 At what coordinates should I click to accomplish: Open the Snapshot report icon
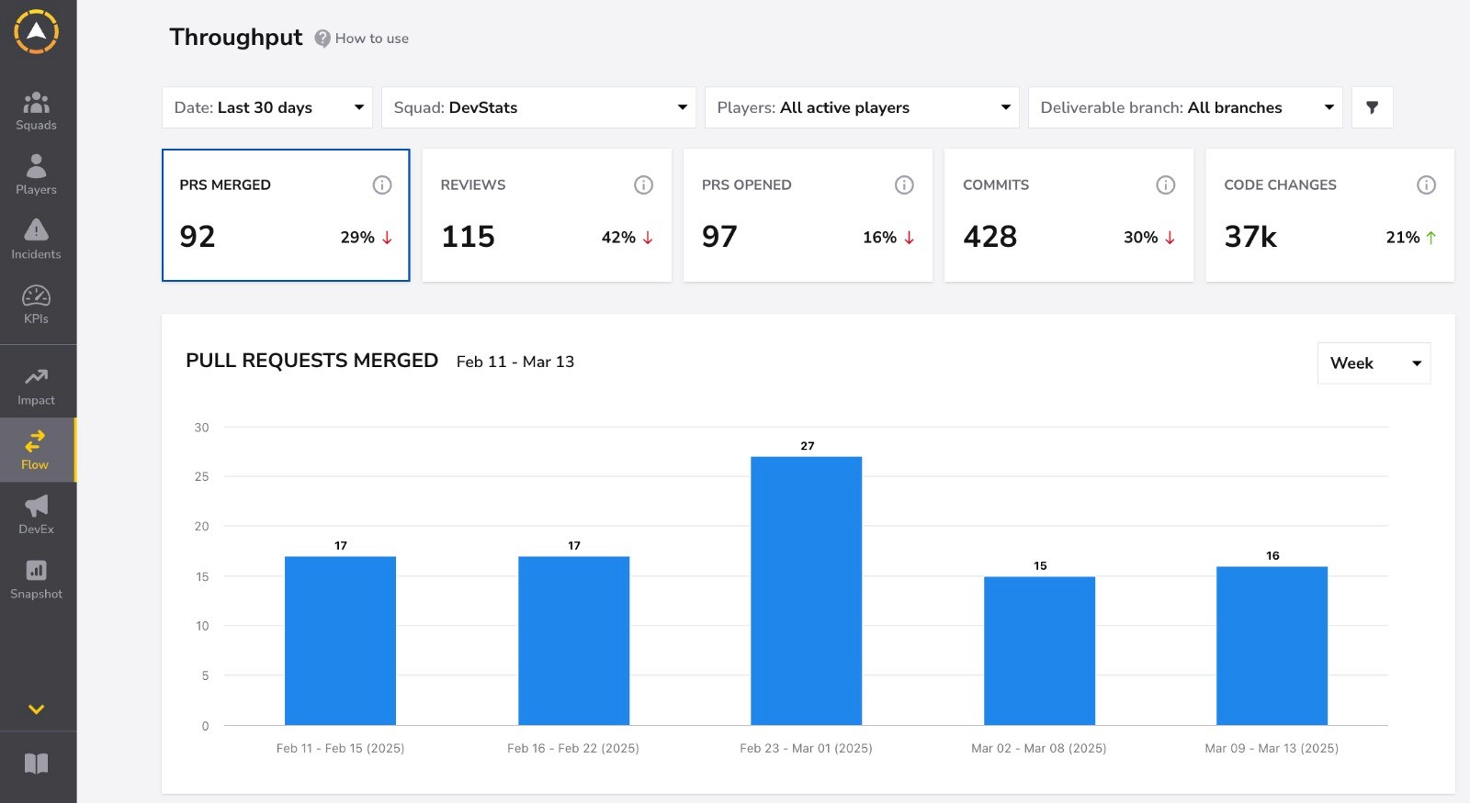pos(36,570)
